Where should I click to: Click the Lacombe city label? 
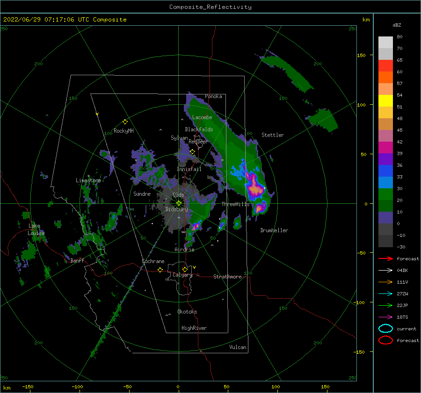pos(202,117)
